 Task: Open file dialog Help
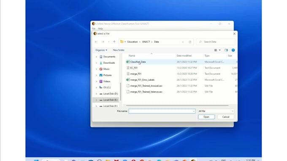pos(233,50)
